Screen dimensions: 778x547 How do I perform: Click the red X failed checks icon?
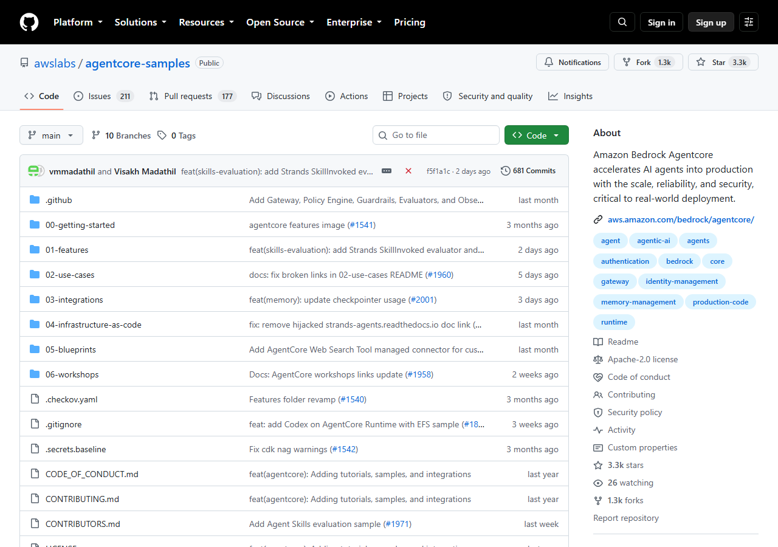click(x=408, y=171)
